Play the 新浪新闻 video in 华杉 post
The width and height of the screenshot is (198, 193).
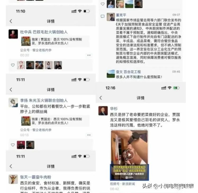click(129, 155)
